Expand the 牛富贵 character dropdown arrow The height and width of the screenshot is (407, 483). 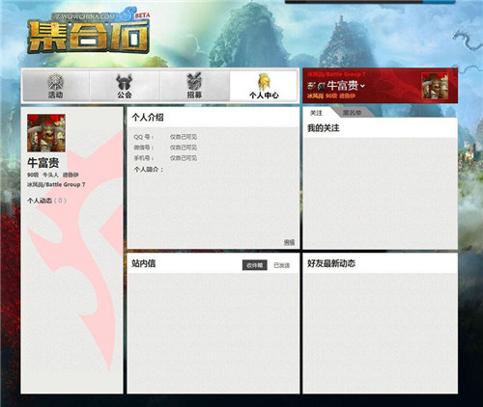362,86
